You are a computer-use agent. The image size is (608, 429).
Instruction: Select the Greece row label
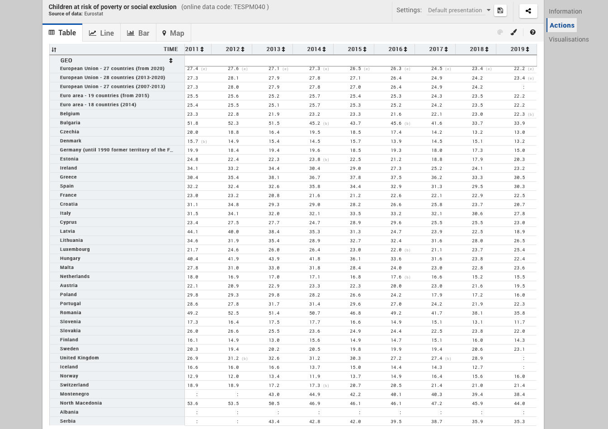pos(68,177)
